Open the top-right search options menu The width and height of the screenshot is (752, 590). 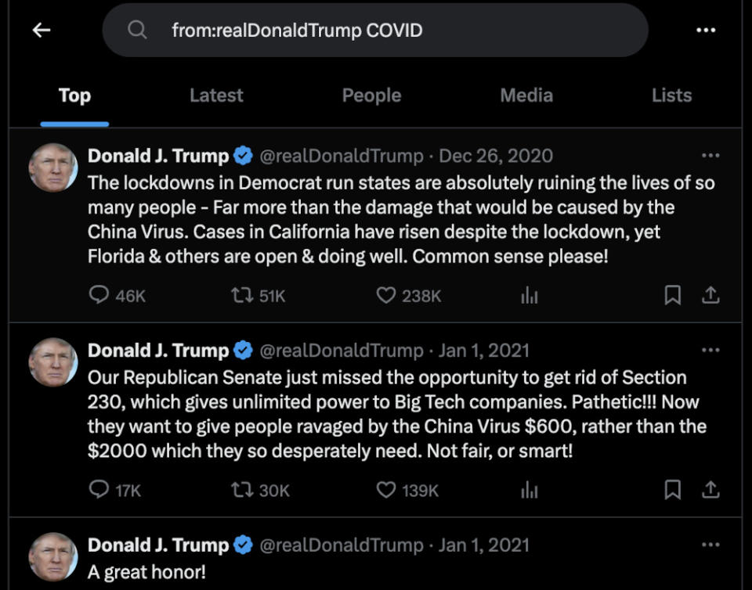[704, 30]
